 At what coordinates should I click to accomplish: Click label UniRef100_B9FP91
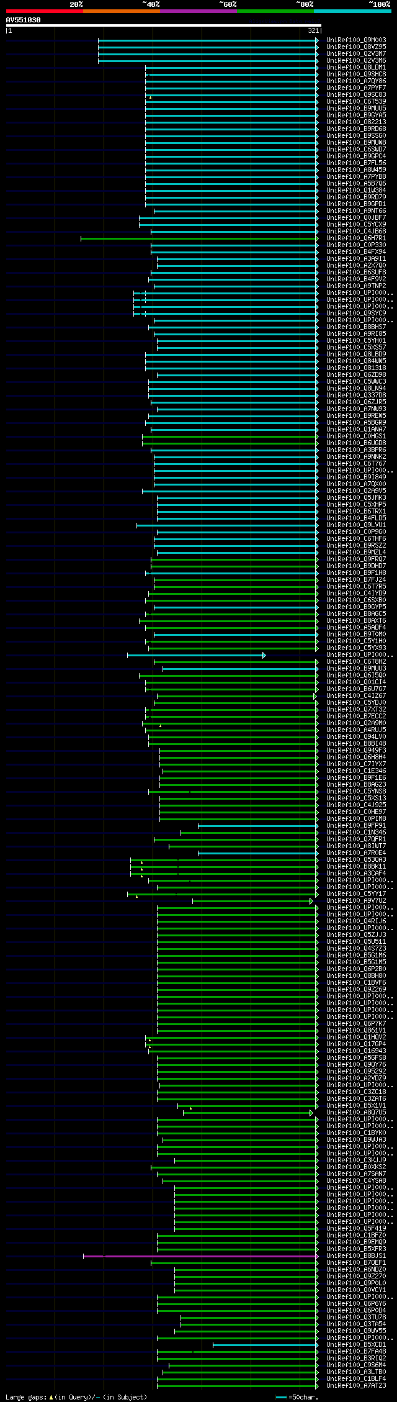point(356,826)
